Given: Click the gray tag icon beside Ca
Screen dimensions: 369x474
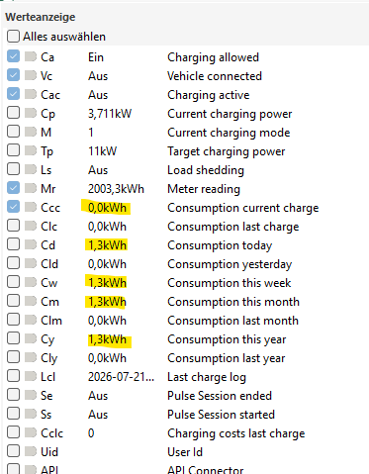Looking at the screenshot, I should [31, 56].
